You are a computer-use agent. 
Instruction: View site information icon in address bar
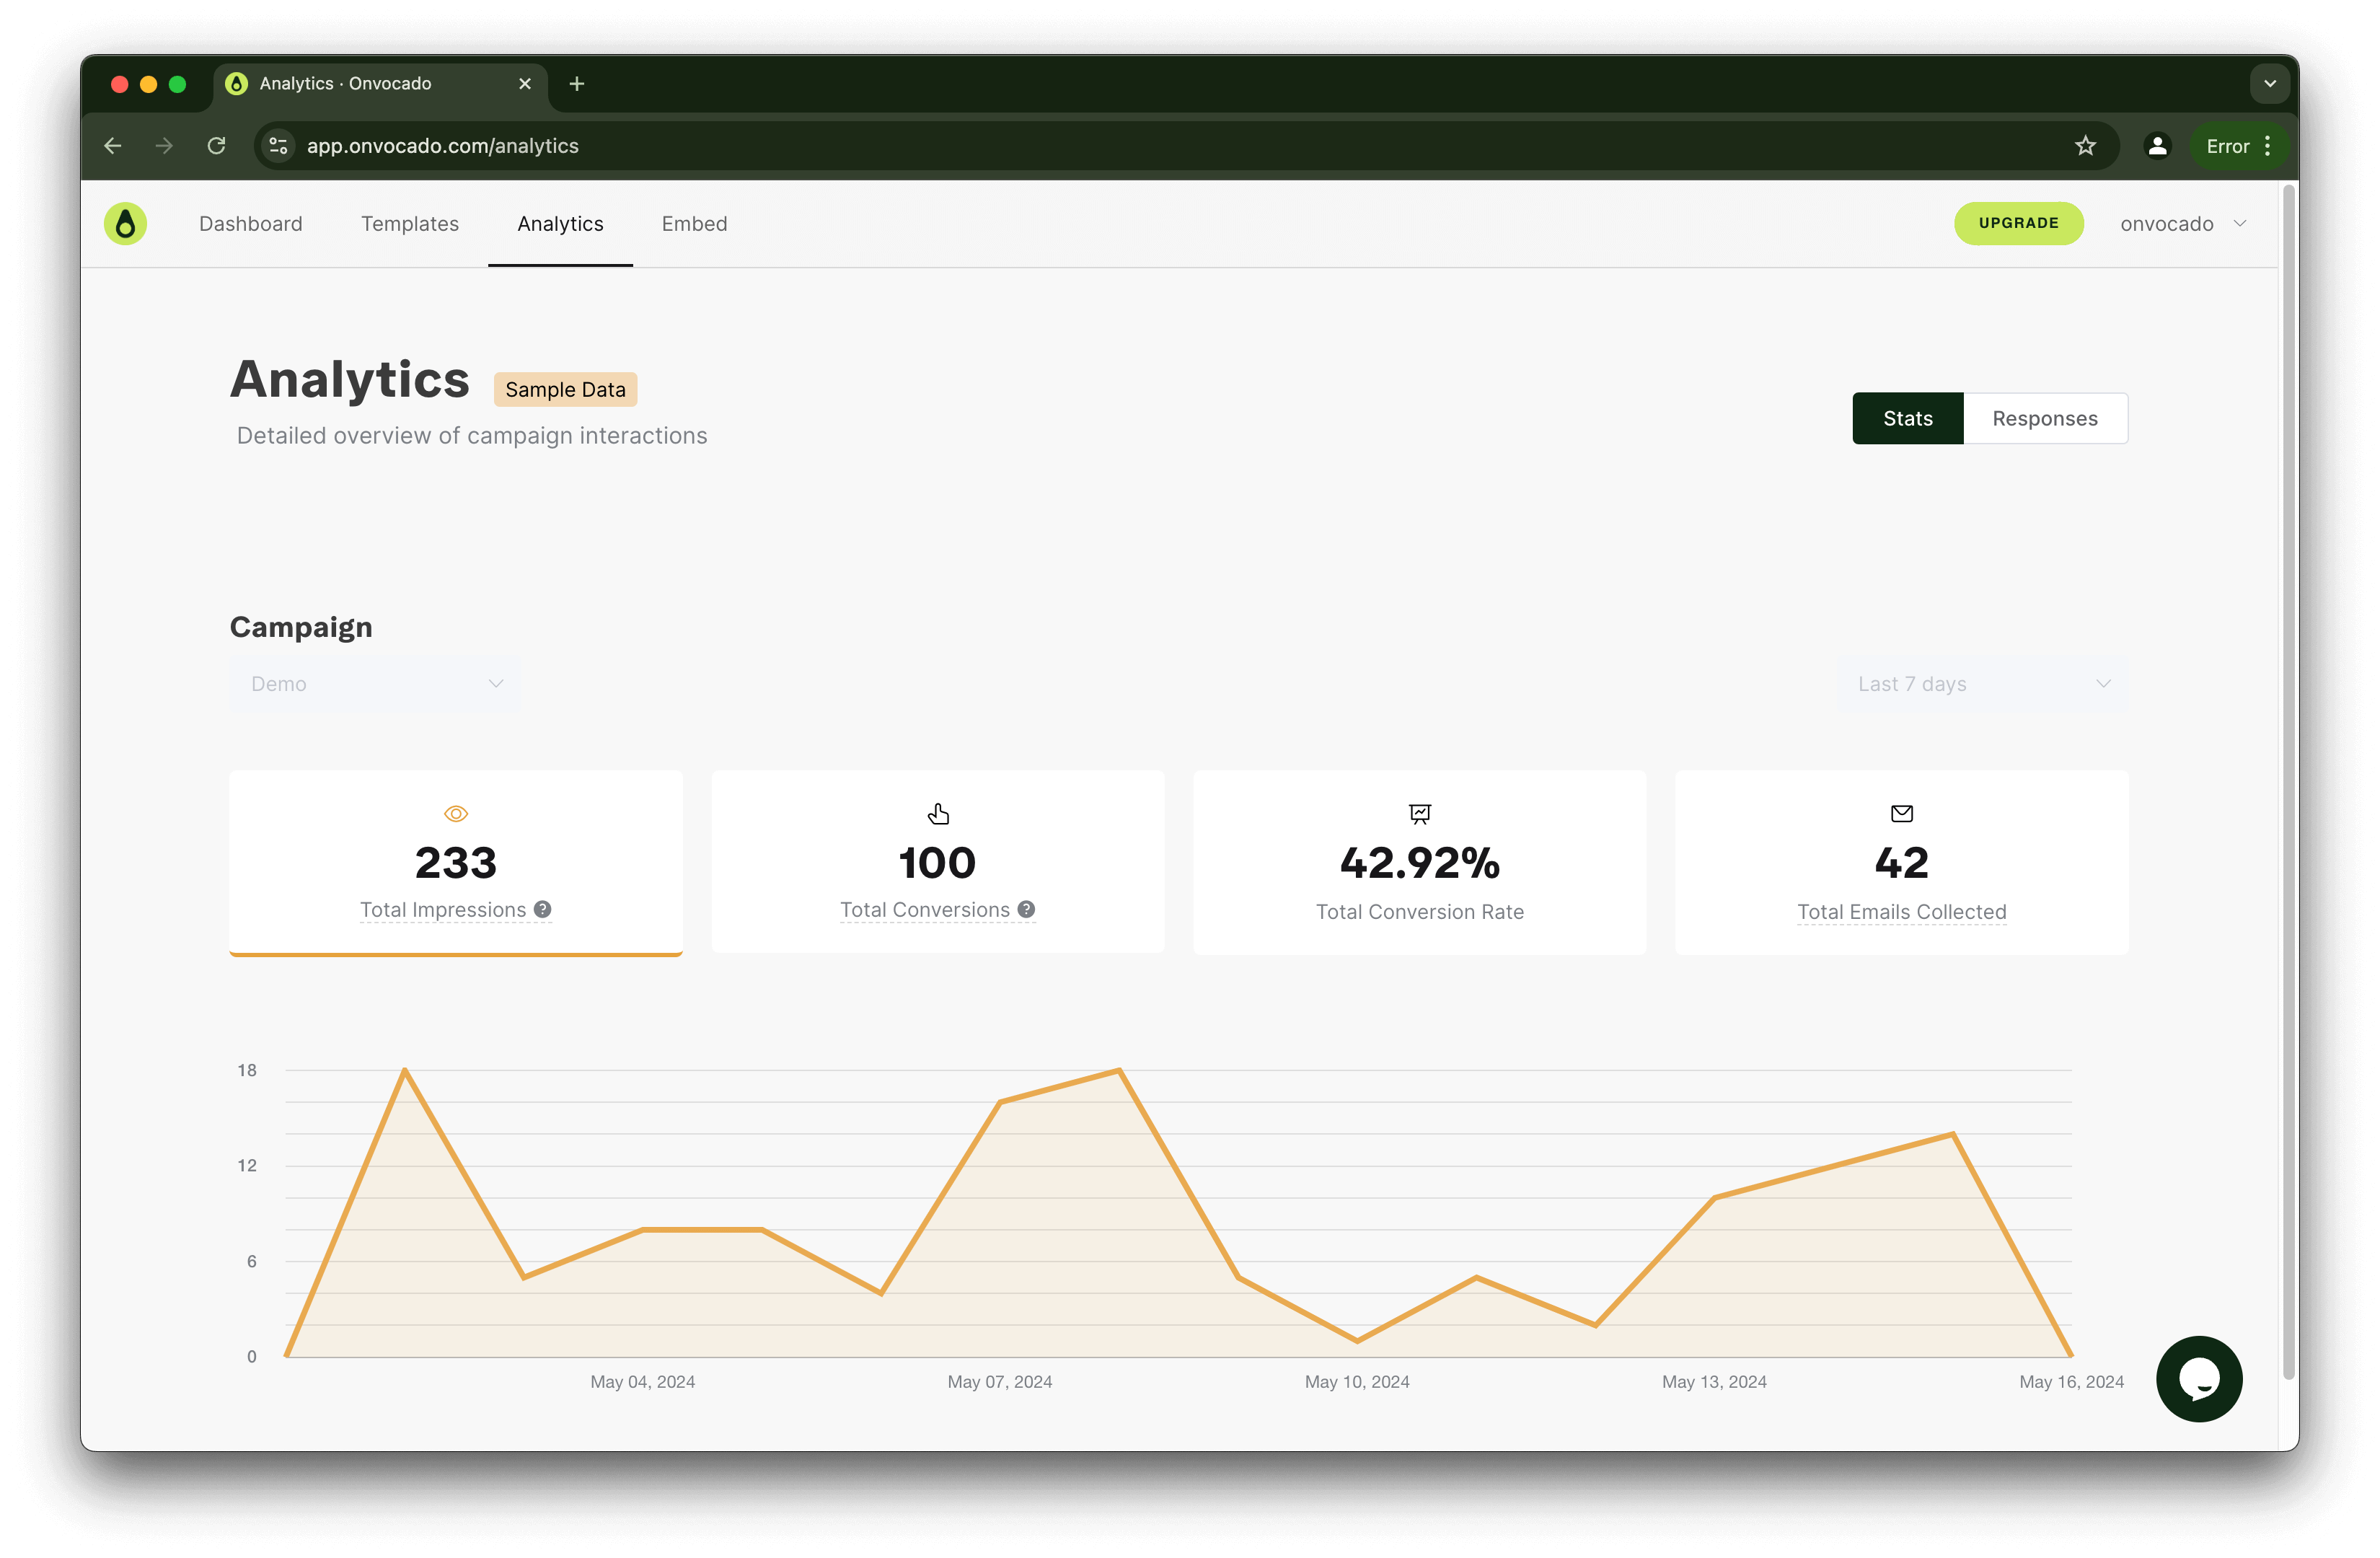(278, 146)
